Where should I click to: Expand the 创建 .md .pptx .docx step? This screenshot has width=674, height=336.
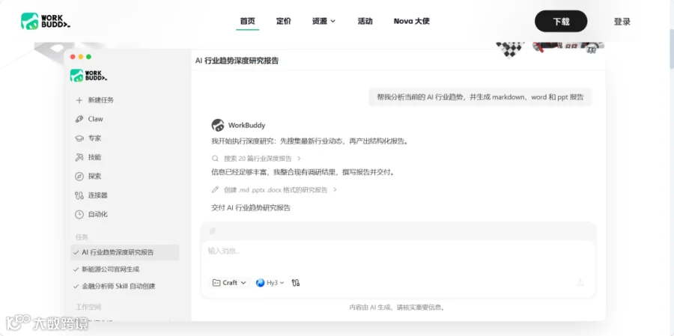280,190
